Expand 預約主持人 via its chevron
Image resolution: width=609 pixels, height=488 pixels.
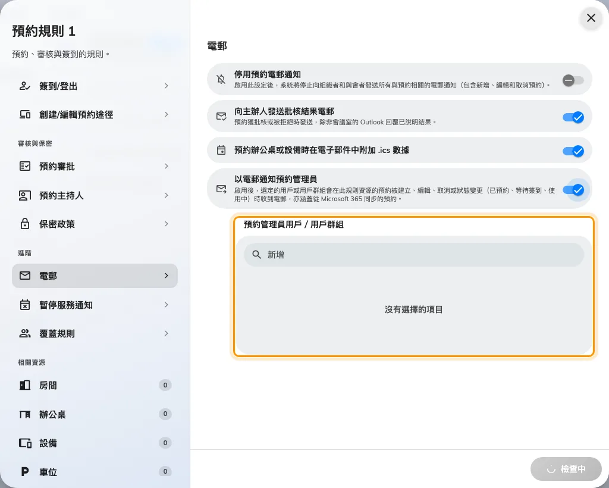coord(167,195)
